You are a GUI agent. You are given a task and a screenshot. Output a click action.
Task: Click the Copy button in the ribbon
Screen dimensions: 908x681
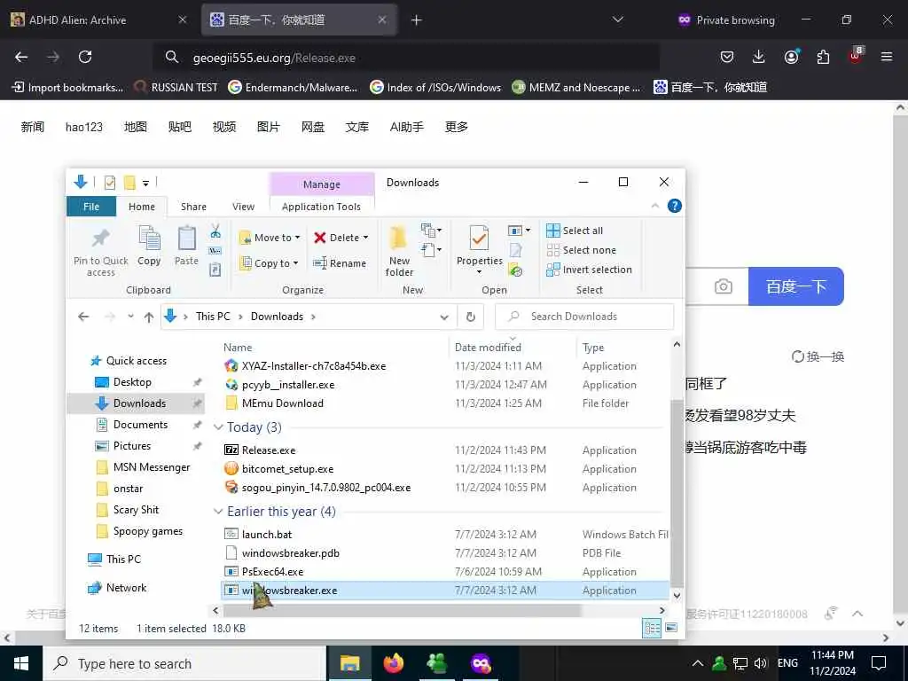[149, 247]
